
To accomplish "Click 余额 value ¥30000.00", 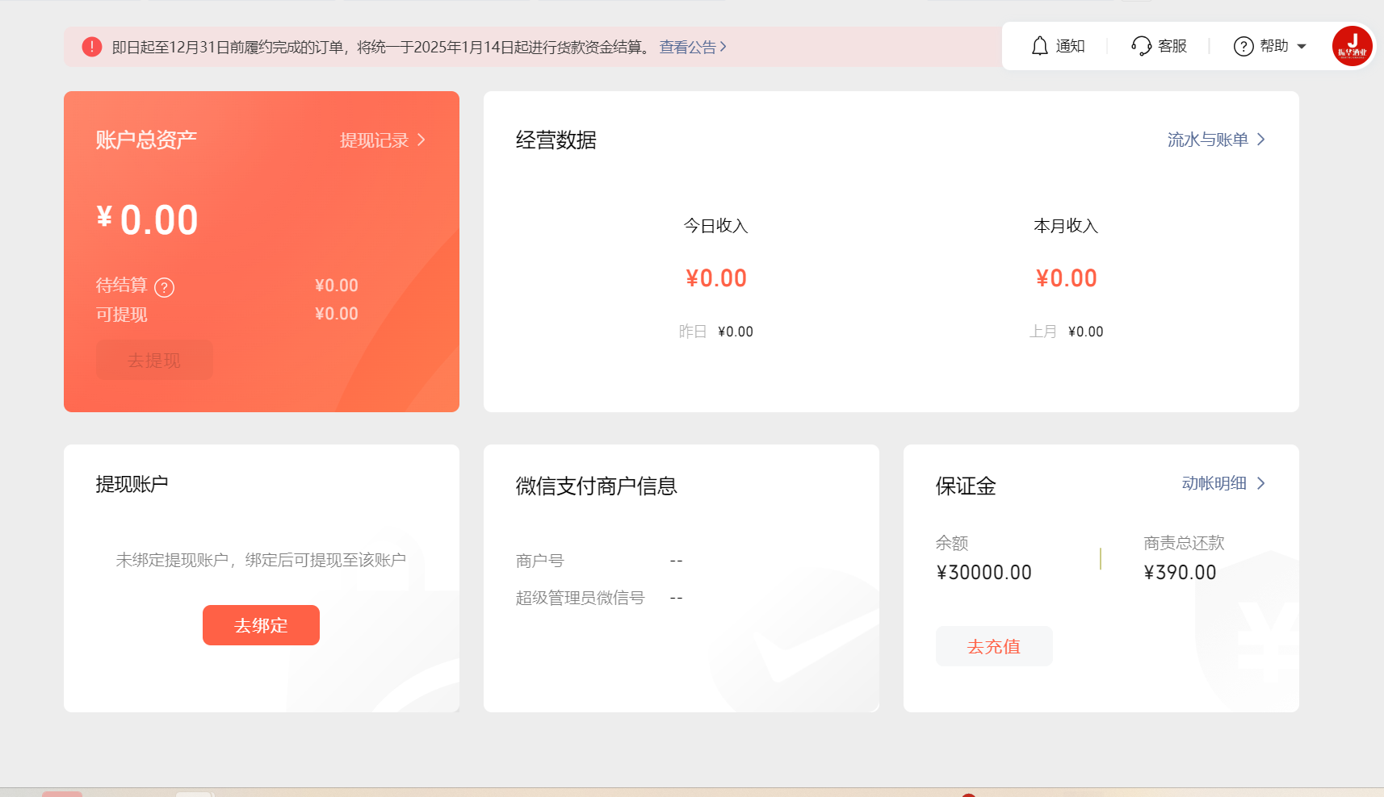I will tap(984, 573).
